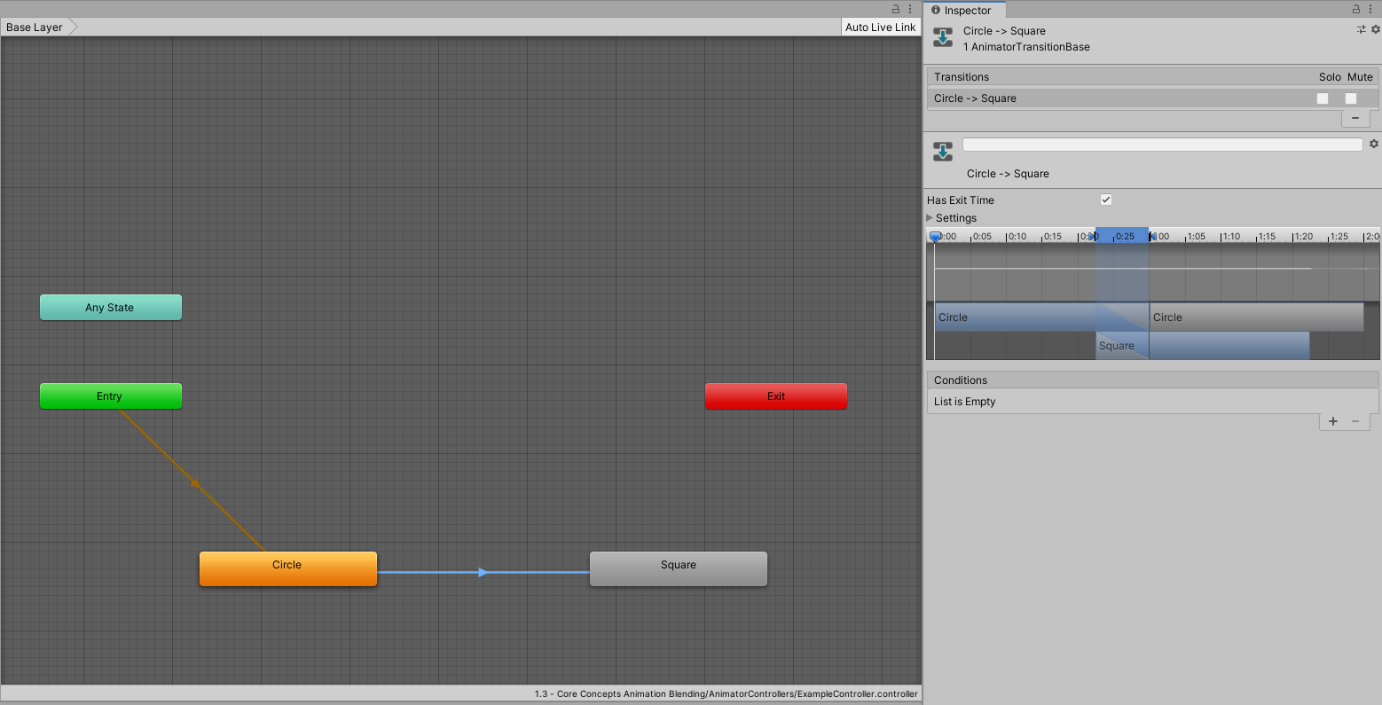Click the blue playhead marker on transition timeline

[x=935, y=237]
